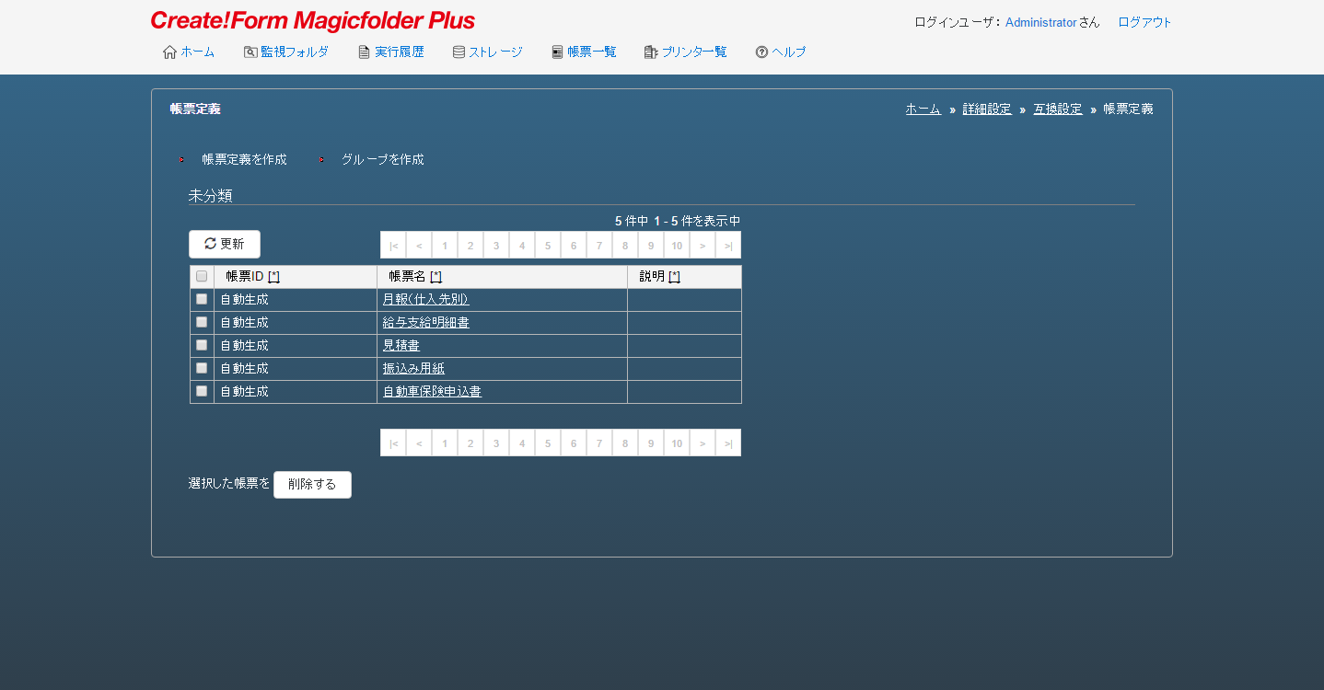Click the storage database icon
The height and width of the screenshot is (690, 1324).
click(x=459, y=52)
